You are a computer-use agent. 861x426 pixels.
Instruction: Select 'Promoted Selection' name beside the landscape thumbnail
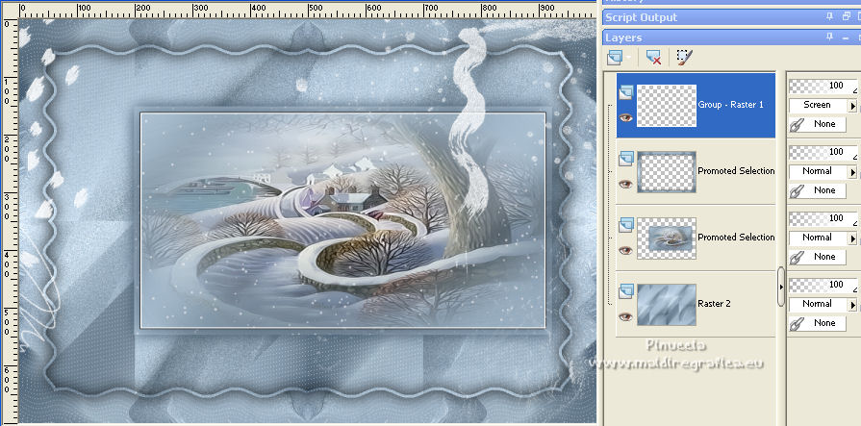736,238
